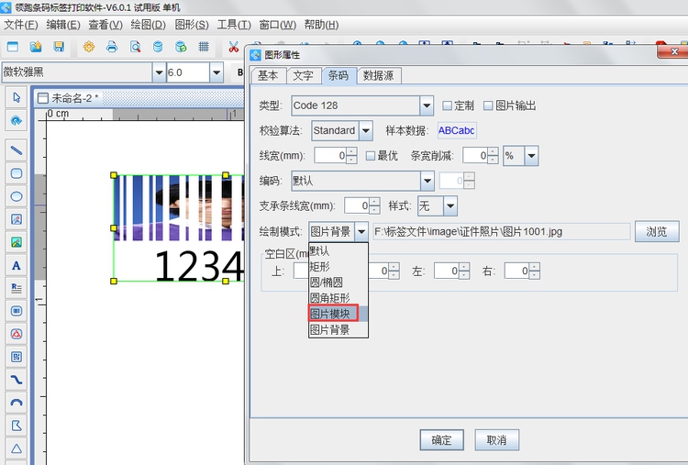
Task: Check the 最优 option
Action: coord(371,156)
